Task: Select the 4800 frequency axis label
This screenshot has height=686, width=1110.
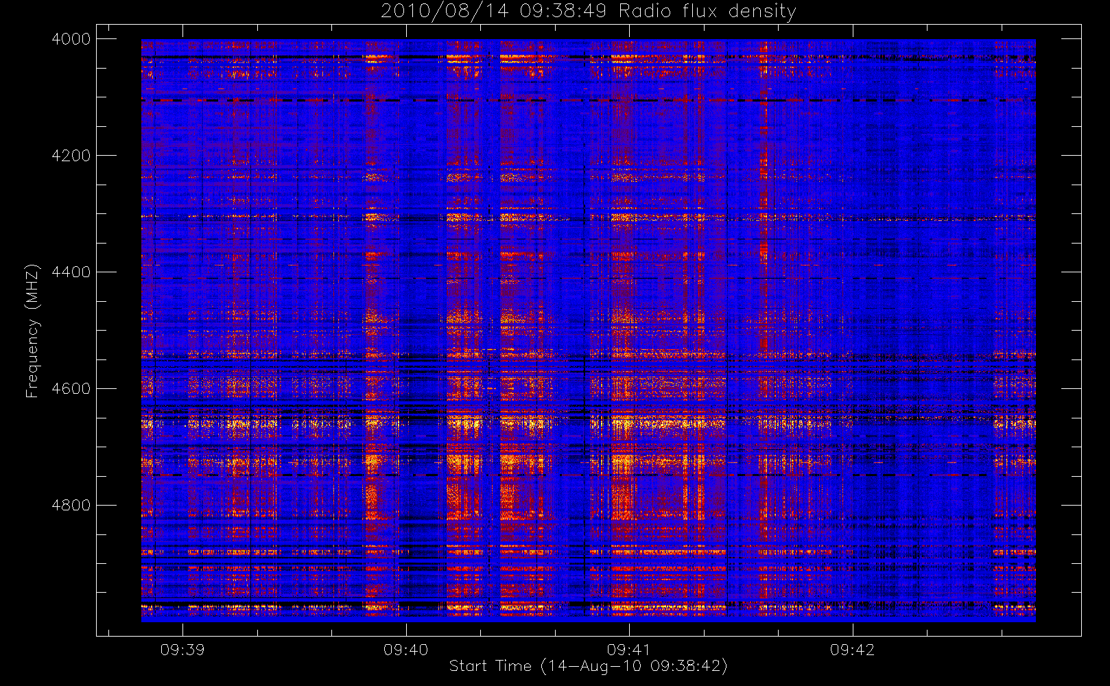Action: 71,506
